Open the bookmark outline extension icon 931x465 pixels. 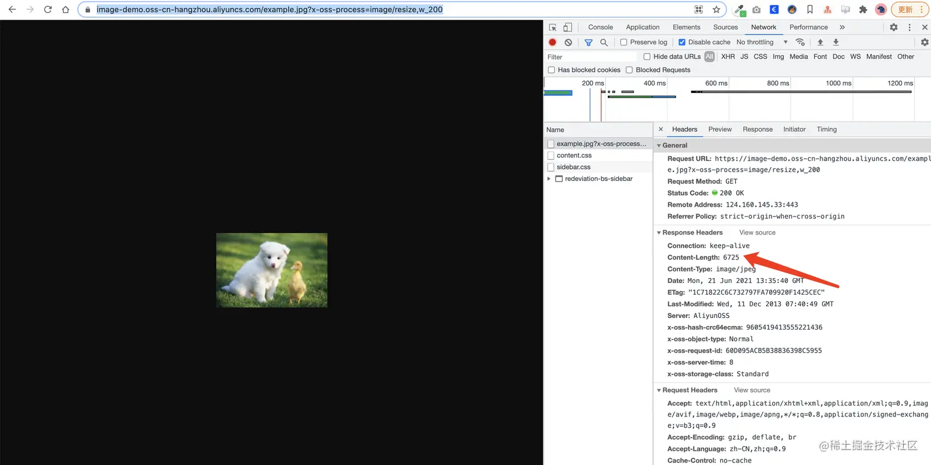point(810,10)
